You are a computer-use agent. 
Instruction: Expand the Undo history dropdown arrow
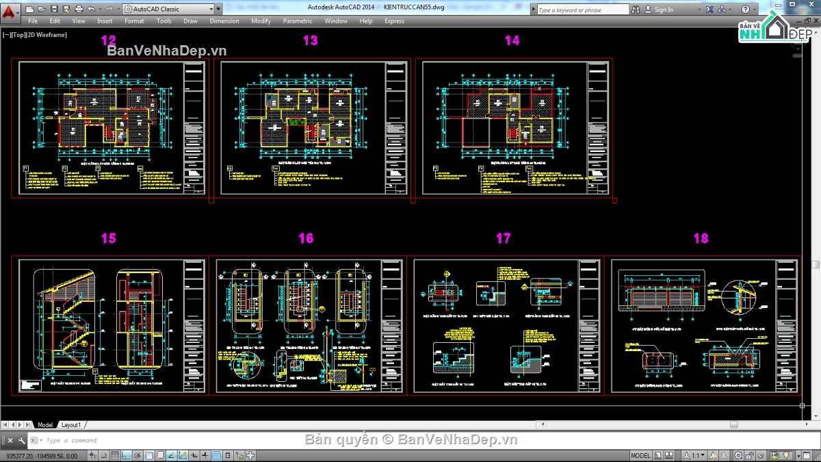[x=100, y=8]
